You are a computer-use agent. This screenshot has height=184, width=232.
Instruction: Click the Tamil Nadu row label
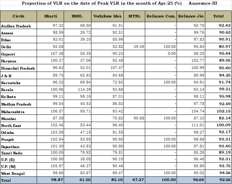click(12, 153)
